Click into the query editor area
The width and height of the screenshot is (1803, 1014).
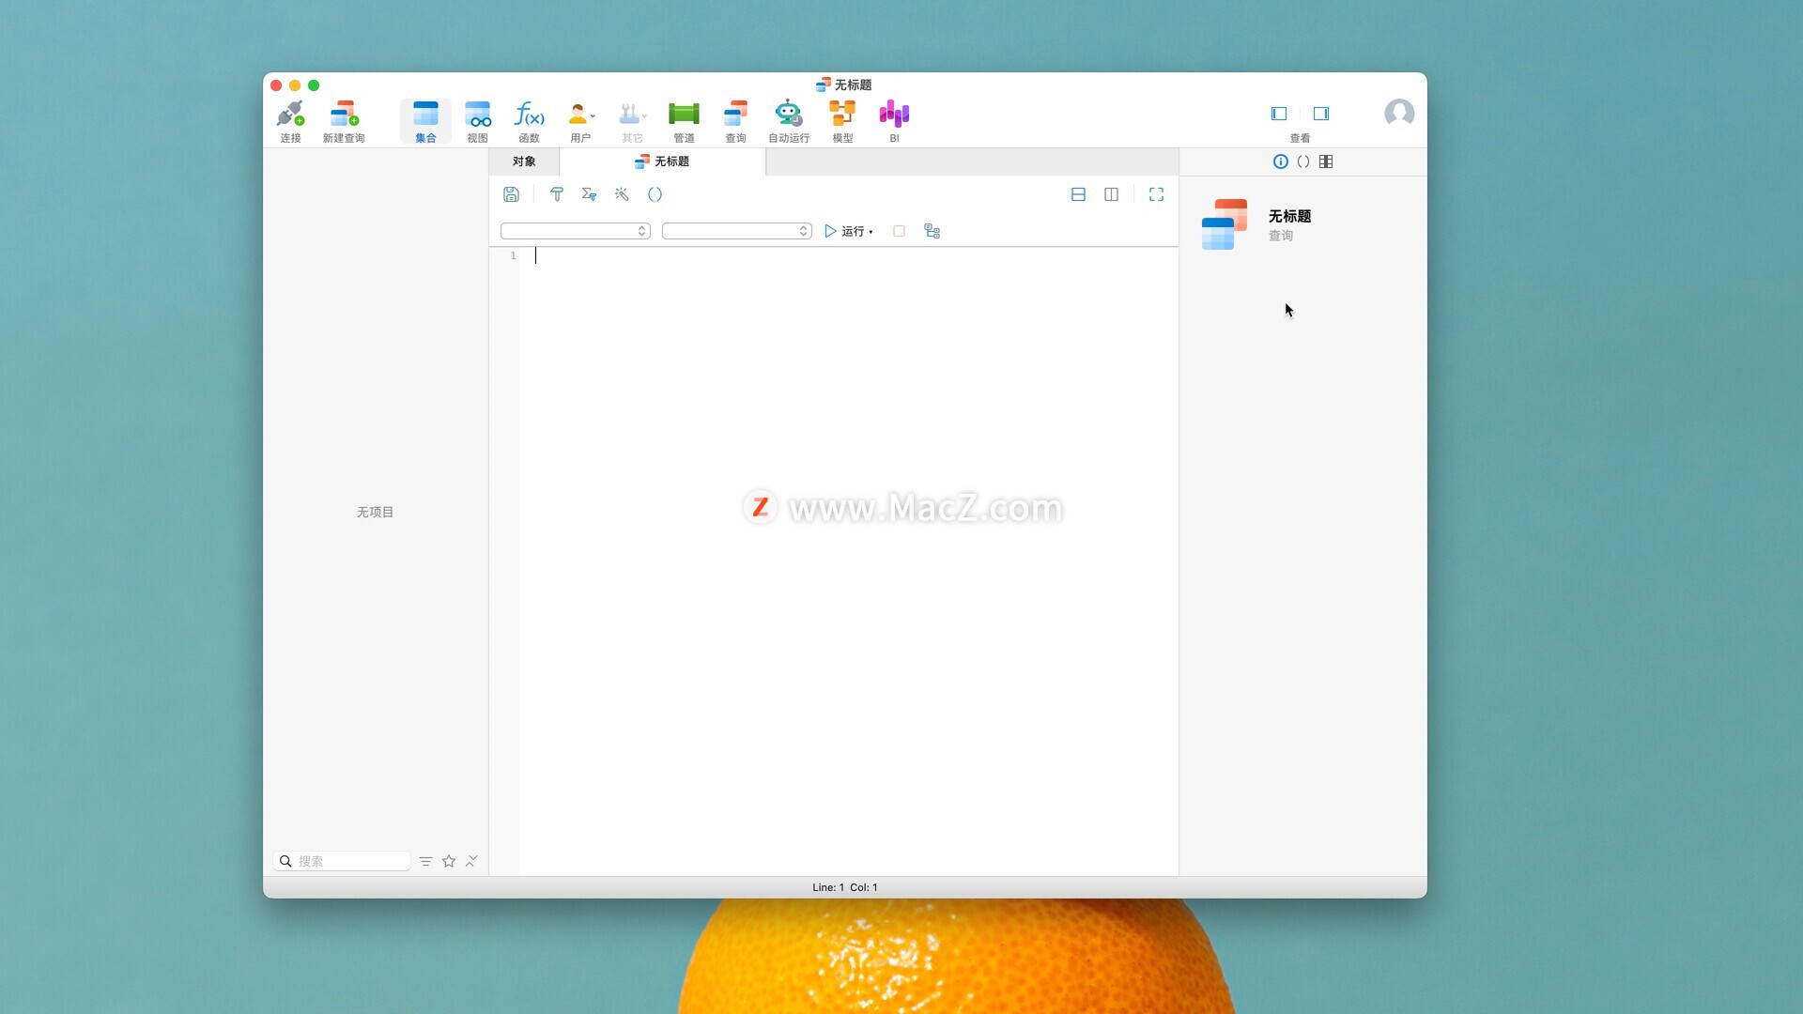point(848,561)
